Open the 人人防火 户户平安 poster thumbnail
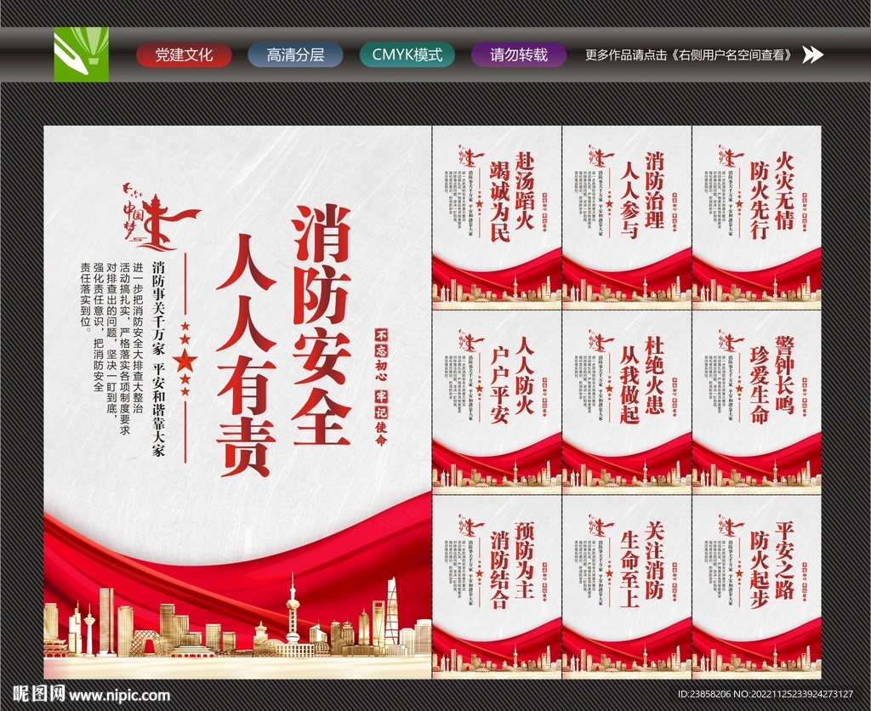The width and height of the screenshot is (871, 711). click(x=497, y=402)
